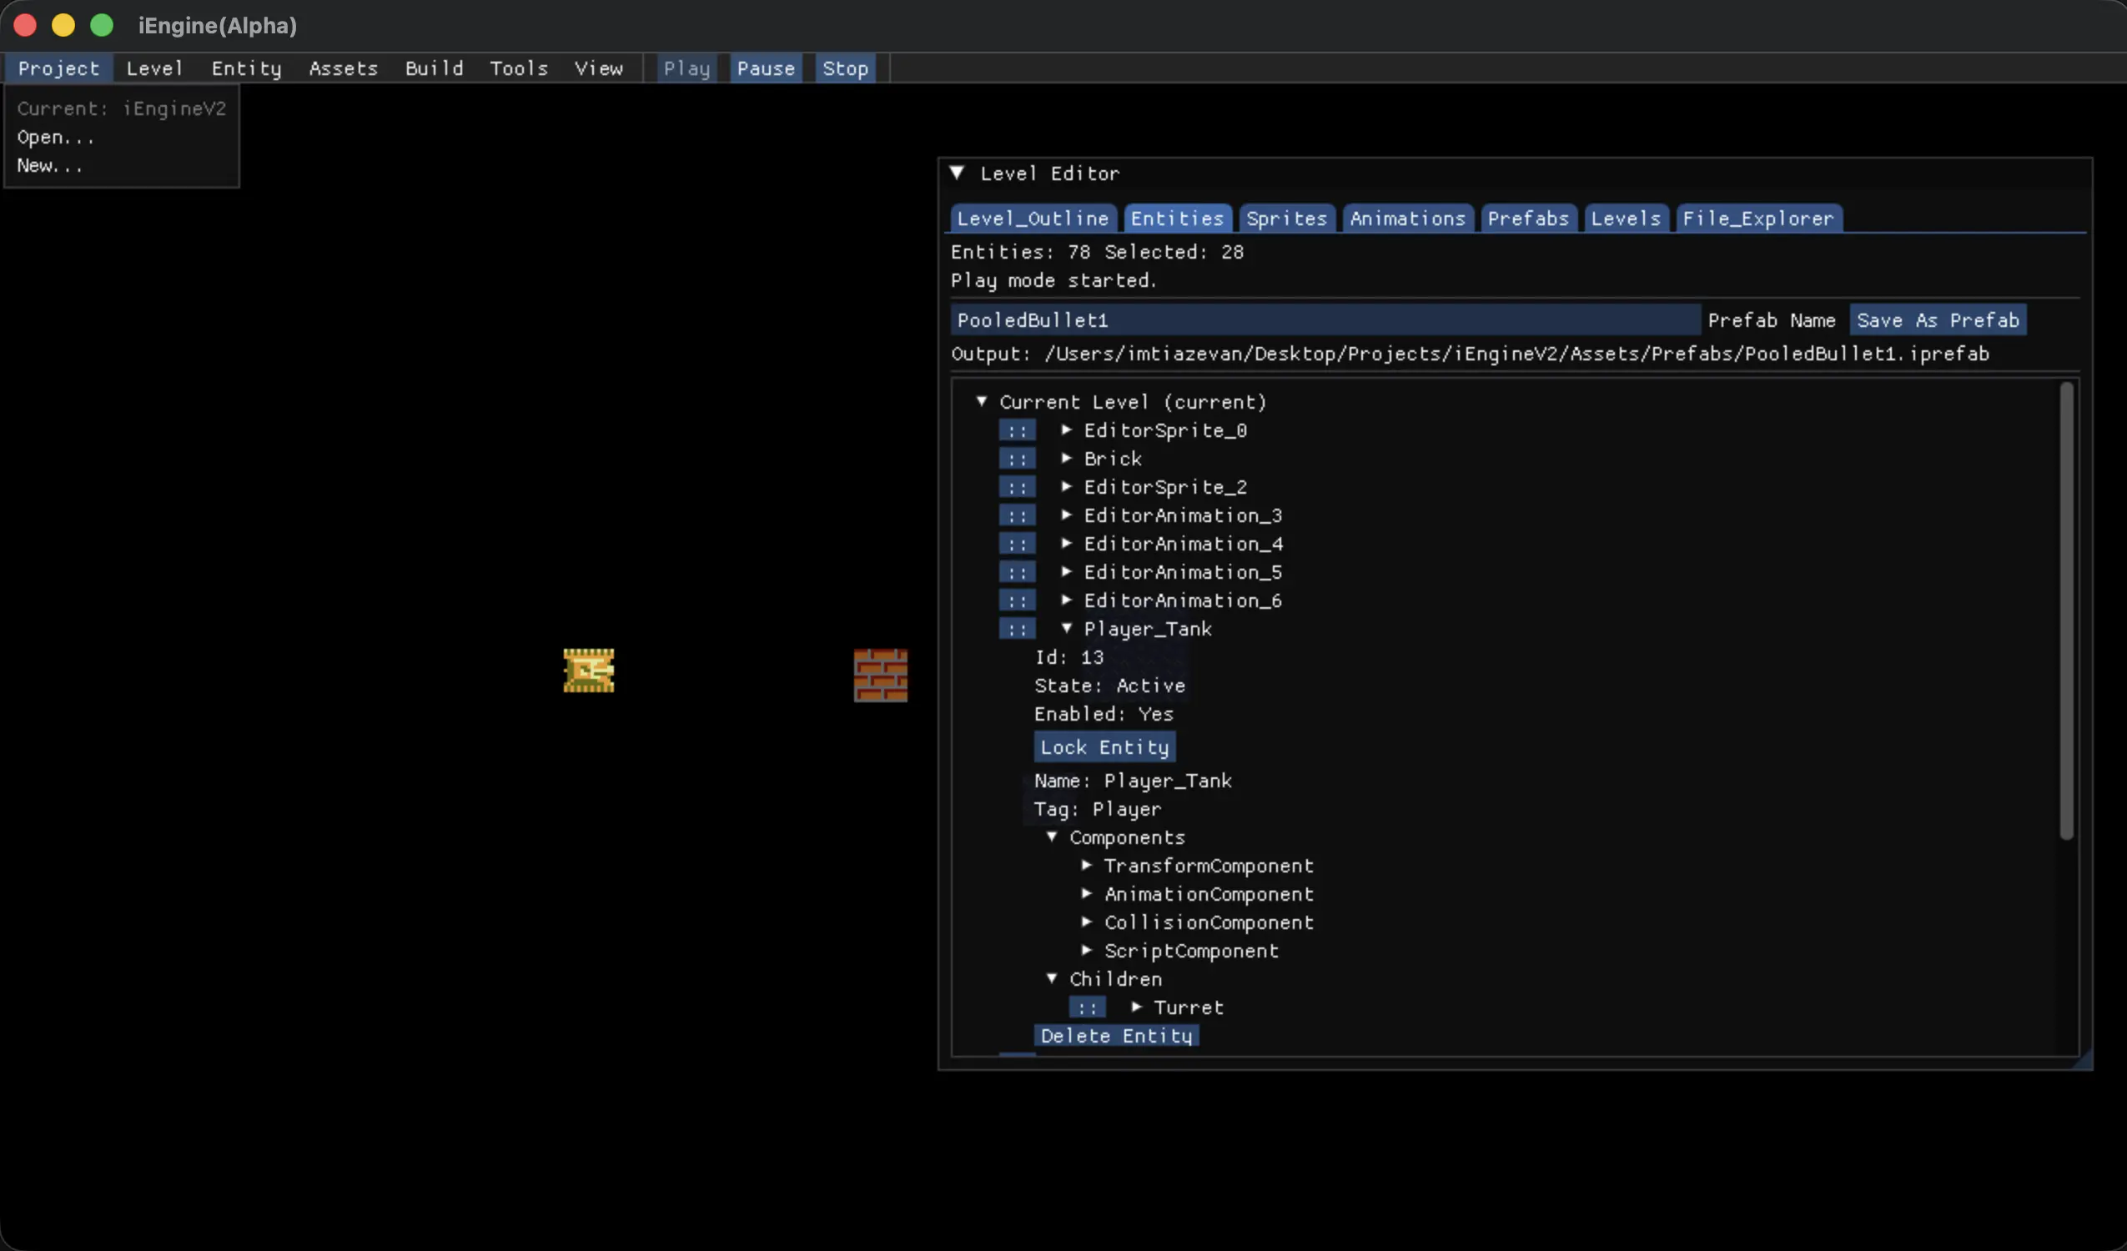Open the View menu

[598, 68]
